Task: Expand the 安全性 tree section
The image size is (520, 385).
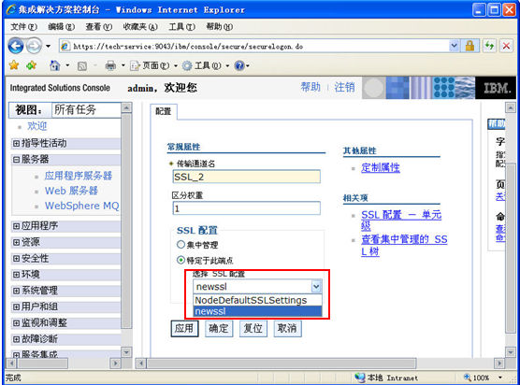Action: pos(16,259)
